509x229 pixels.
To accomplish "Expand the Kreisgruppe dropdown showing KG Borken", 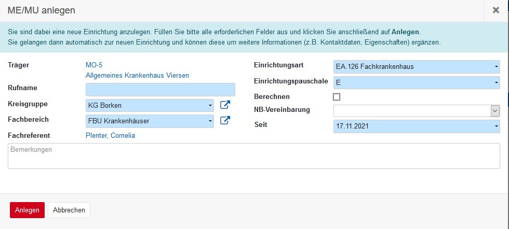I will 150,105.
